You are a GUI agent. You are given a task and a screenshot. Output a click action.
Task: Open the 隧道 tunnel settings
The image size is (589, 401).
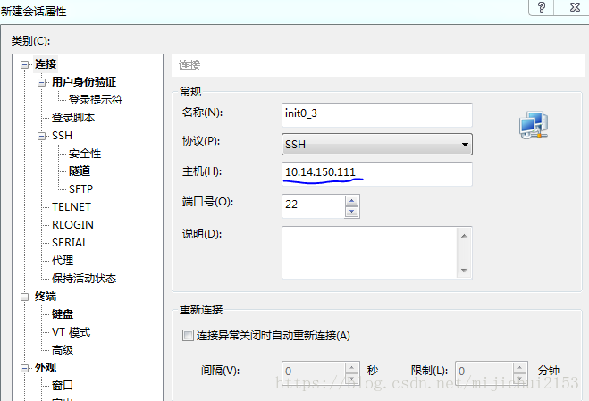(80, 171)
